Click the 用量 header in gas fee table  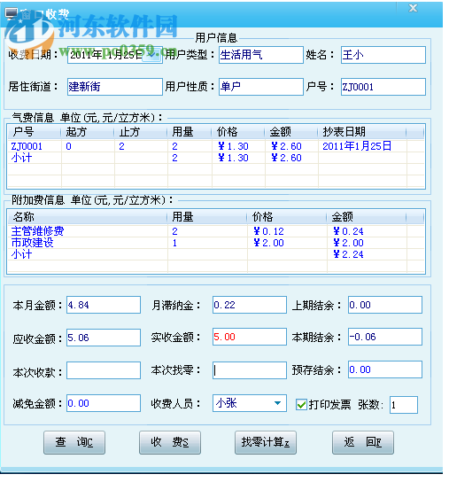(x=190, y=132)
